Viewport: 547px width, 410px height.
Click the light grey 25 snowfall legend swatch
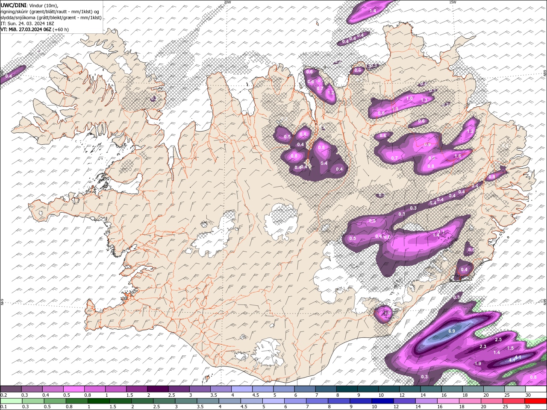click(x=515, y=389)
